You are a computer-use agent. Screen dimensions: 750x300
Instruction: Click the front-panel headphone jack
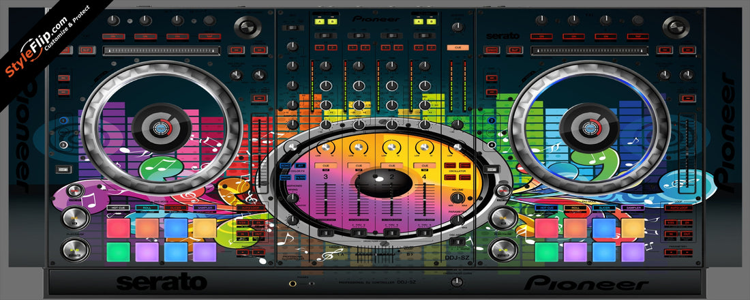click(x=292, y=284)
